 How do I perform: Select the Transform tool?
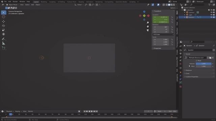(x=4, y=34)
